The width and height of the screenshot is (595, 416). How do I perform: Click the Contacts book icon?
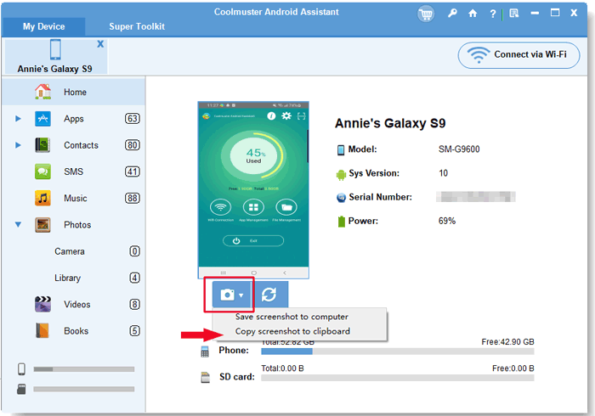pyautogui.click(x=42, y=145)
